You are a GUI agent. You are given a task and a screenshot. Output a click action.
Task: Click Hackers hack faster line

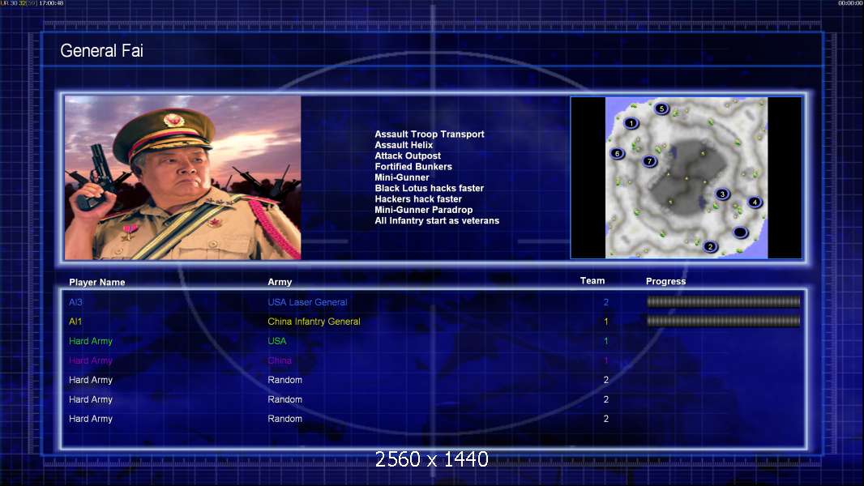[x=418, y=198]
